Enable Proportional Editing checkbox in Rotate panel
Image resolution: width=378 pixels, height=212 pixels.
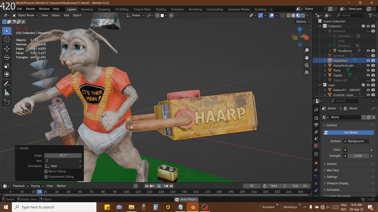click(46, 177)
